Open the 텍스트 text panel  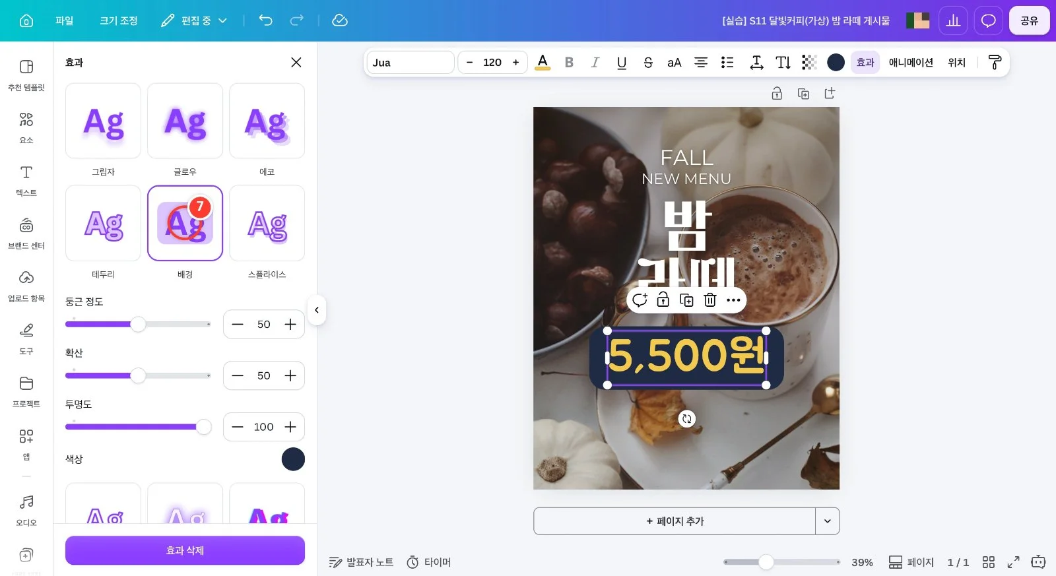(x=26, y=180)
